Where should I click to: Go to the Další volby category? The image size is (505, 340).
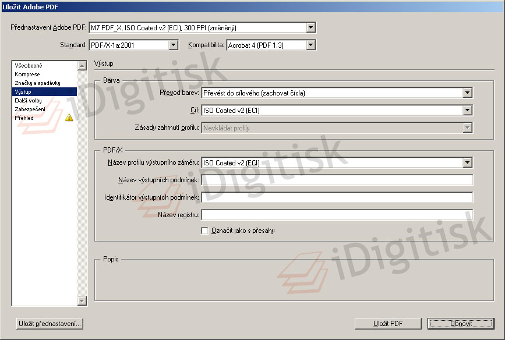pos(44,101)
